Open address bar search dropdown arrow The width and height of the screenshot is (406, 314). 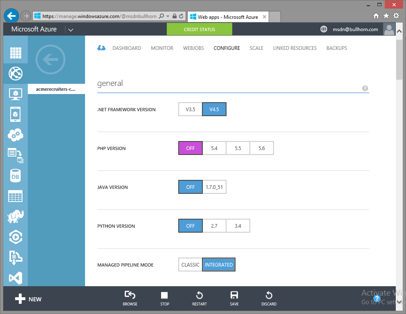coord(168,16)
